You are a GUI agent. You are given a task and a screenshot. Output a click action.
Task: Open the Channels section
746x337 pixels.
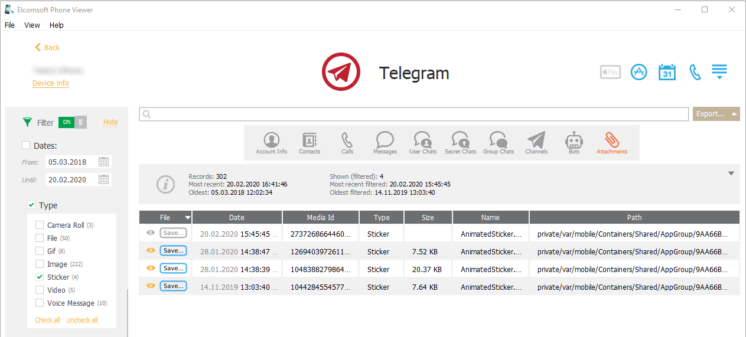tap(536, 143)
